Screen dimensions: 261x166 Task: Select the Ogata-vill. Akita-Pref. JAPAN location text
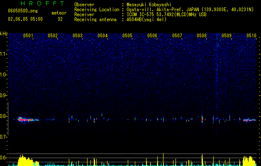(190, 10)
